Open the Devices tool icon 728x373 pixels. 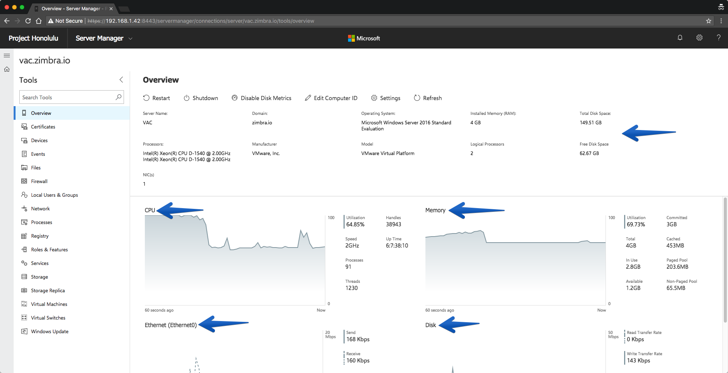(x=24, y=140)
